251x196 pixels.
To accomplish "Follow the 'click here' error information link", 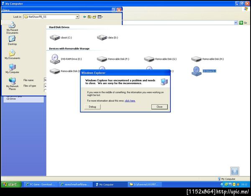I will click(x=130, y=101).
